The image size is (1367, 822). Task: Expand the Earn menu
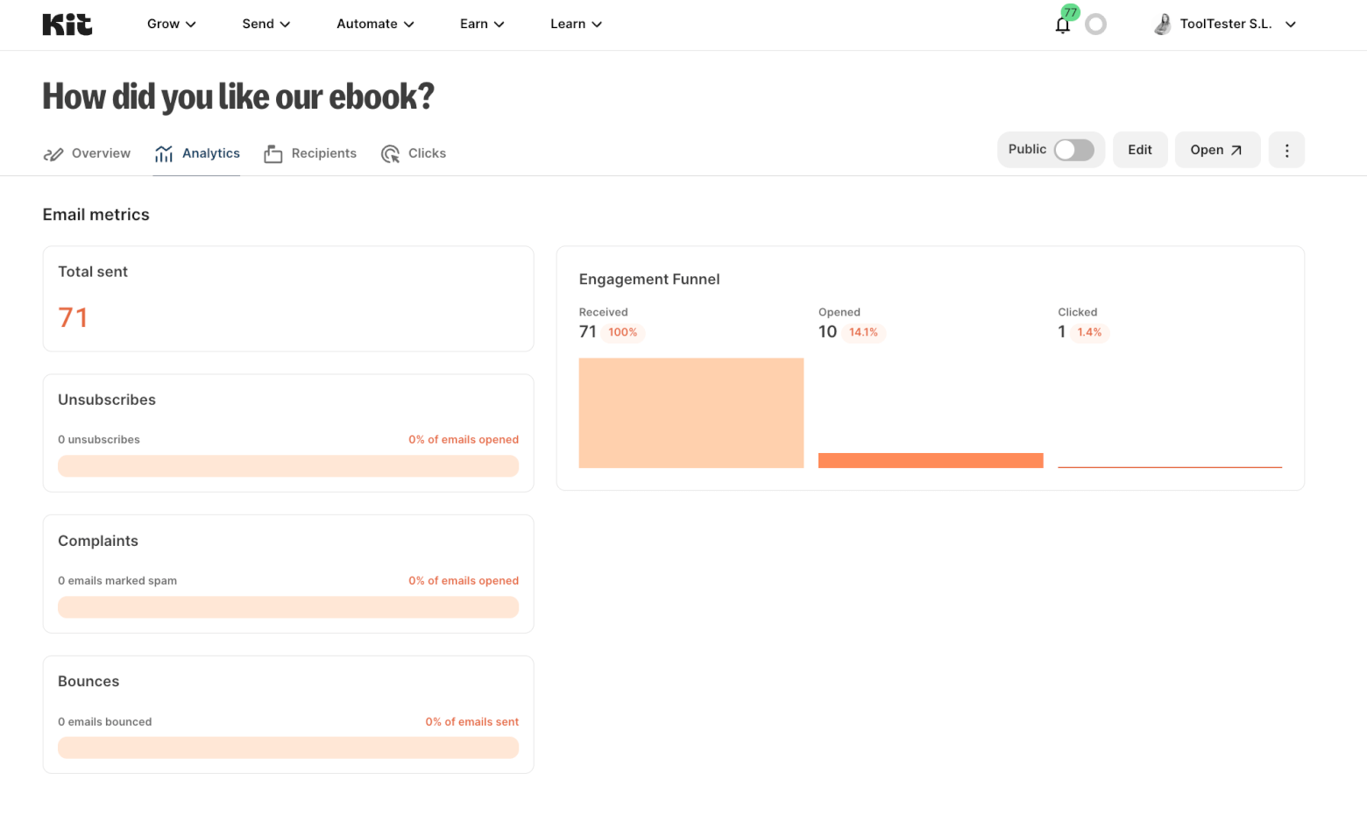482,25
